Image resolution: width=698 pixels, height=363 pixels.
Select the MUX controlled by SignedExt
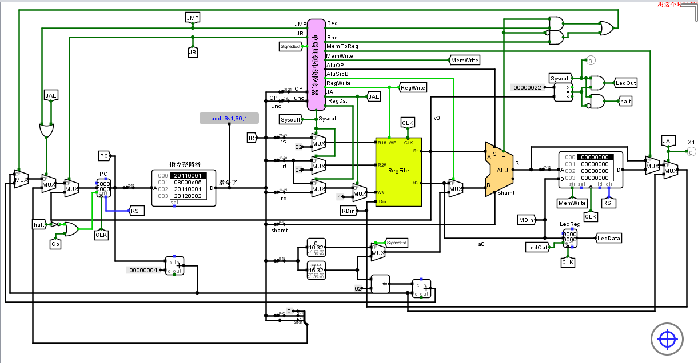378,252
